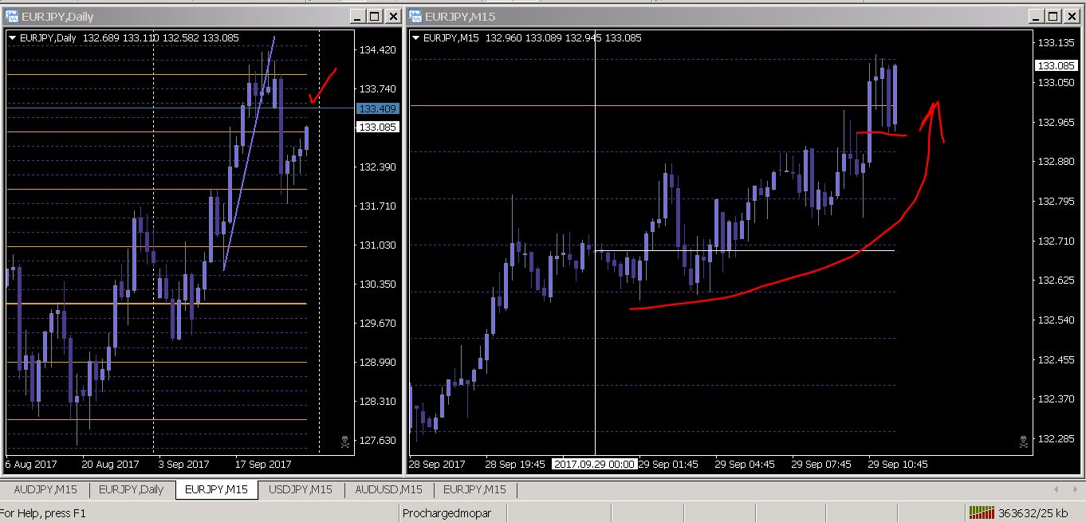Click the 3 Sep 2017 date label
Screen dimensions: 1086x522
(x=184, y=464)
